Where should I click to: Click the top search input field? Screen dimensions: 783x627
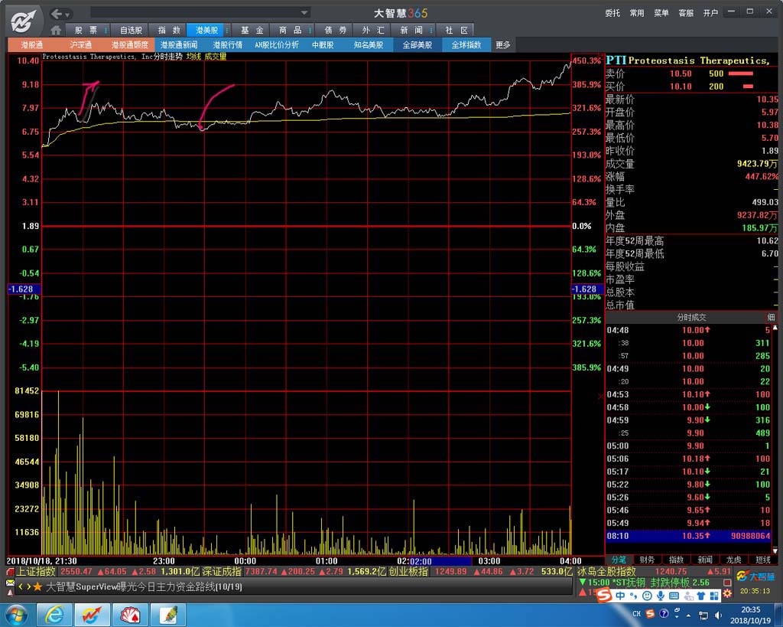click(195, 12)
